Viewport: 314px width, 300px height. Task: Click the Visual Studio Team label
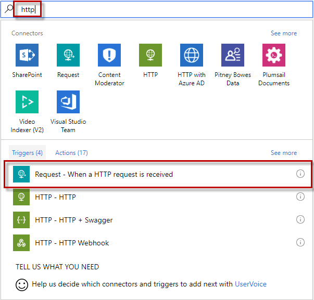tap(68, 126)
